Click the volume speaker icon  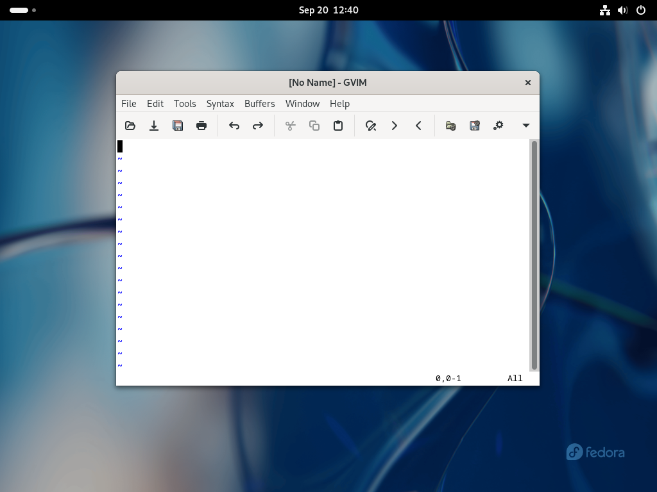tap(622, 10)
